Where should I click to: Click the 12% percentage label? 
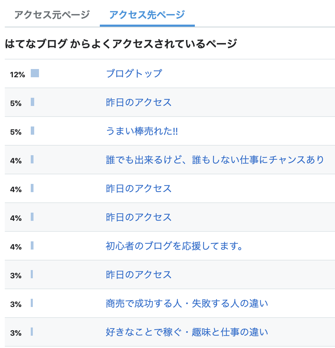17,75
